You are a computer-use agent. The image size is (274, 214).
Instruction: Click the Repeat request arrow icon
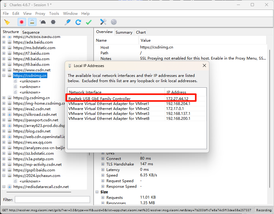(78, 22)
